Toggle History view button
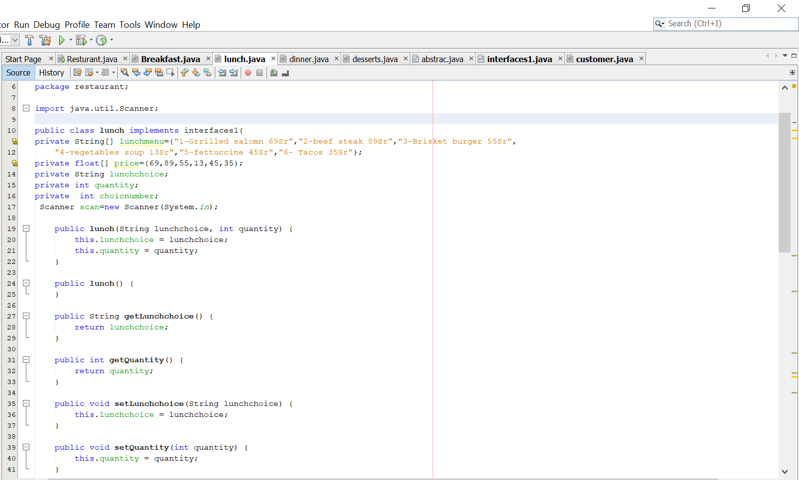Screen dimensions: 799x480 pyautogui.click(x=52, y=73)
